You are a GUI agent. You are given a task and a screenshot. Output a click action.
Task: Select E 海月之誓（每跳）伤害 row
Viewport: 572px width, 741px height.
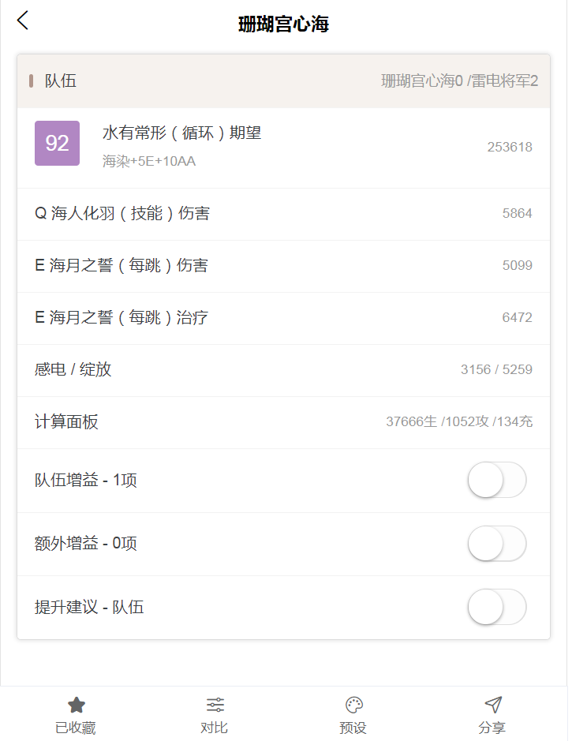tap(283, 266)
